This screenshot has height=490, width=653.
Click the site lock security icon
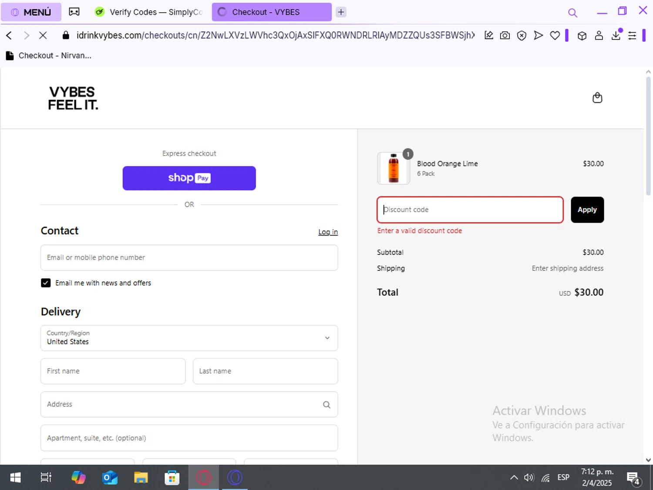66,35
